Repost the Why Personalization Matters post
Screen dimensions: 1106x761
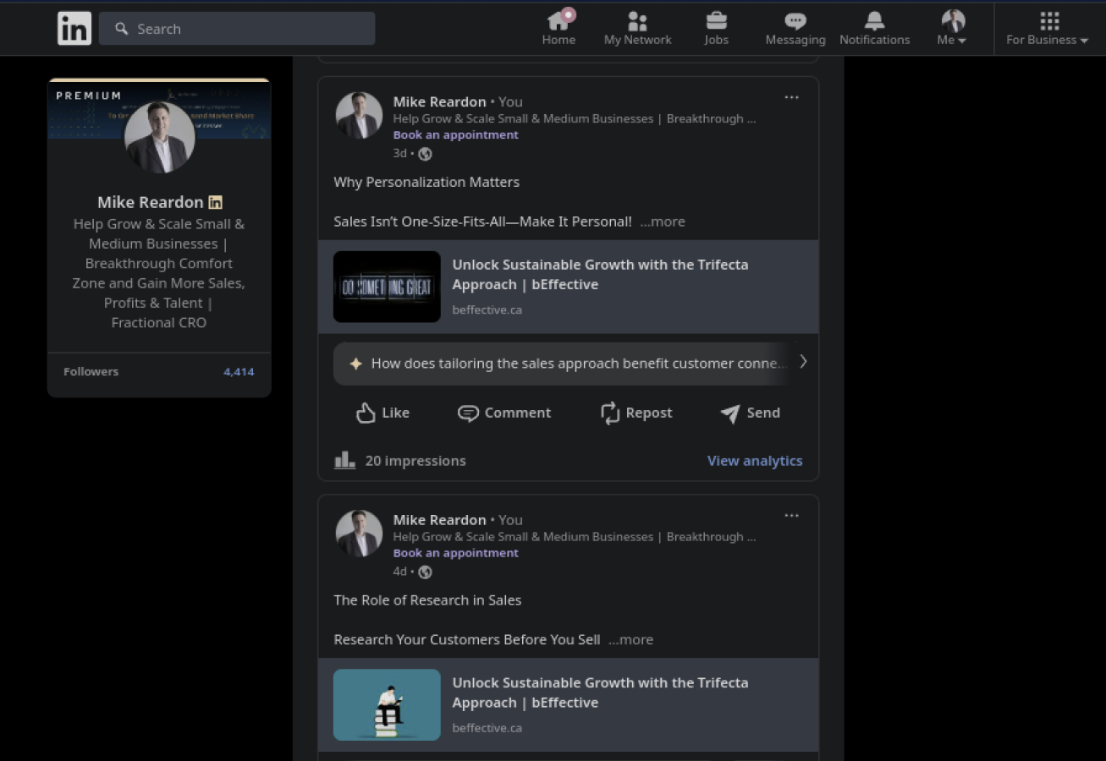pyautogui.click(x=636, y=413)
